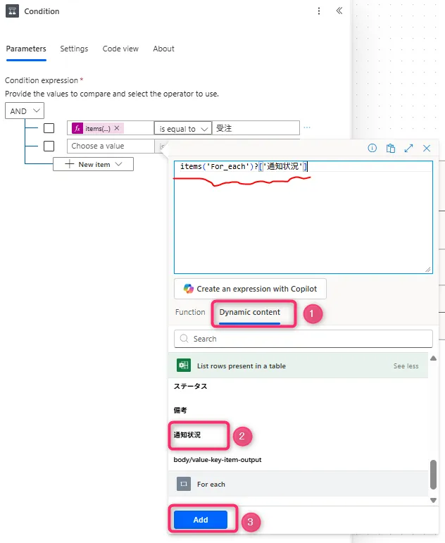The width and height of the screenshot is (445, 543).
Task: Click the info icon in expression popup
Action: 372,148
